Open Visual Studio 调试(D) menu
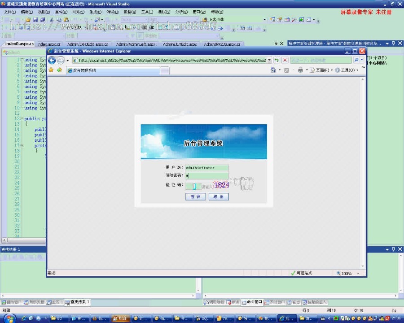 [113, 12]
